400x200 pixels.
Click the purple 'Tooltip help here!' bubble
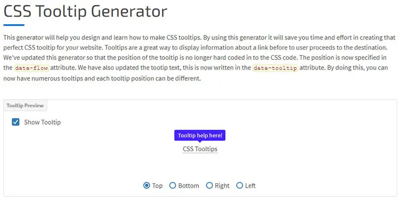(200, 135)
